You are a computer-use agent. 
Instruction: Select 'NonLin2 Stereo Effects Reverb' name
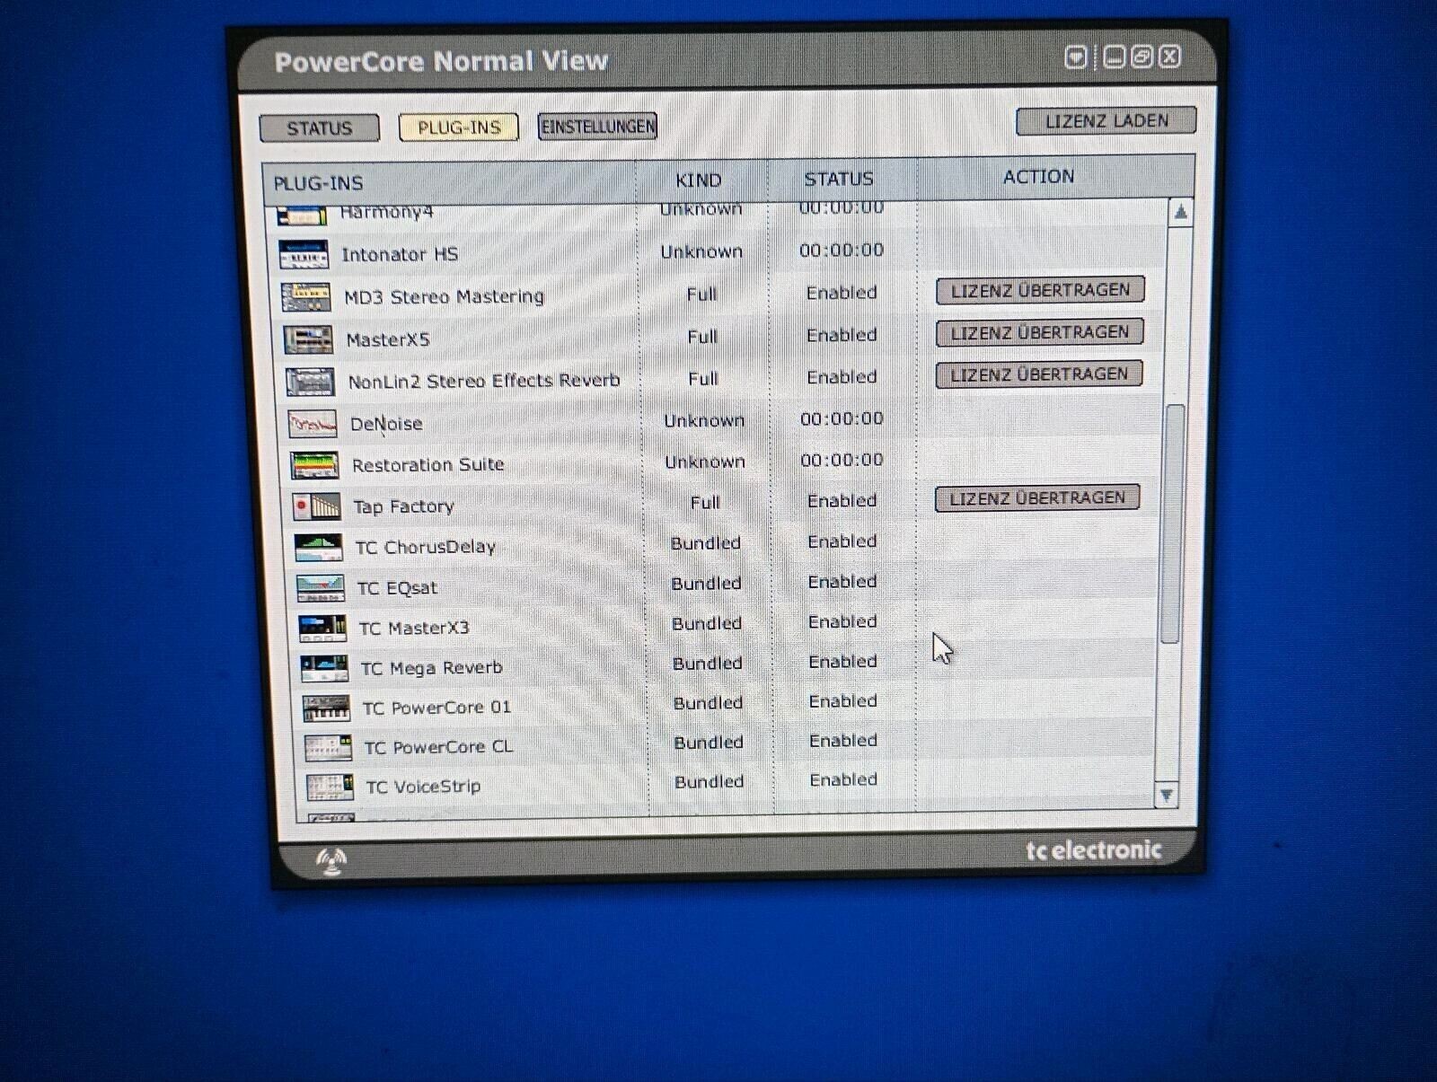tap(483, 381)
